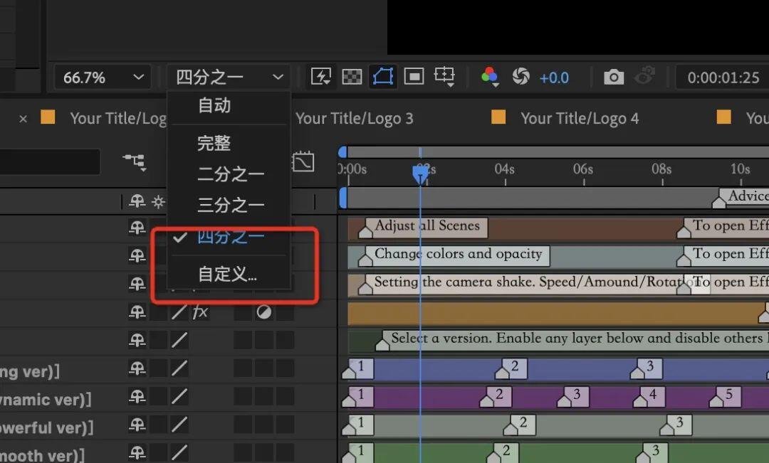769x463 pixels.
Task: Click marker 2 on green layer bar
Action: coord(502,452)
